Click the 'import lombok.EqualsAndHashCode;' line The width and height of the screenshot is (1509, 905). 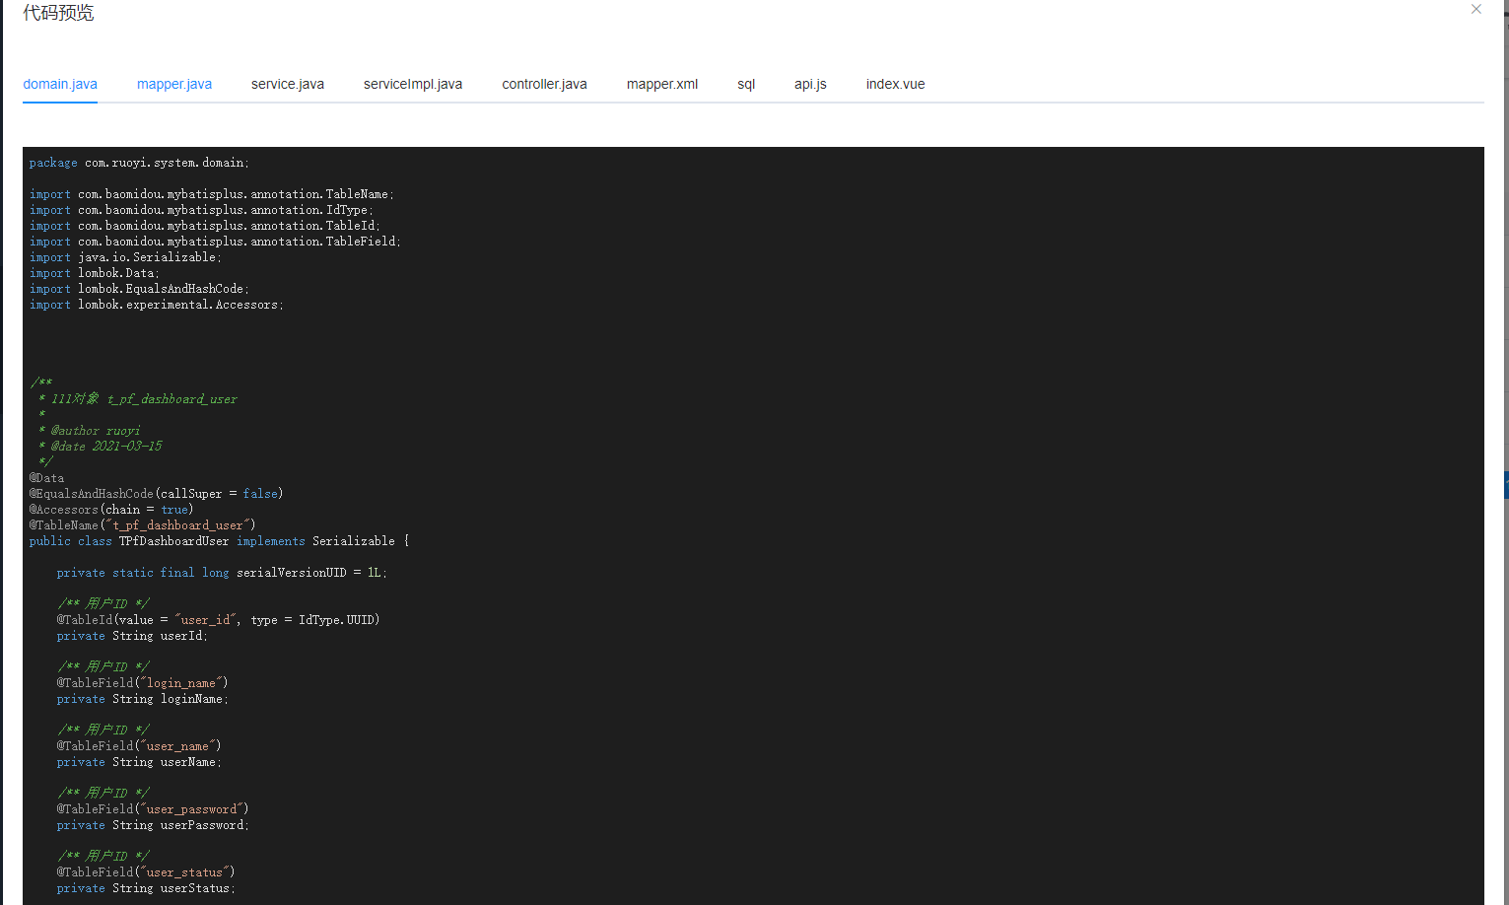pyautogui.click(x=139, y=289)
